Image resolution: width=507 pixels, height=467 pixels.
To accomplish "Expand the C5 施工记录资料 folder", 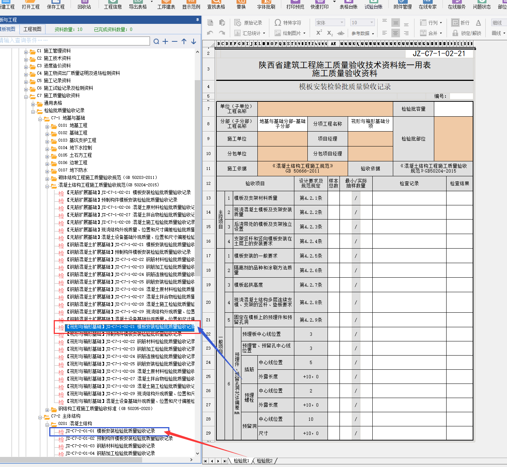I will coord(26,82).
